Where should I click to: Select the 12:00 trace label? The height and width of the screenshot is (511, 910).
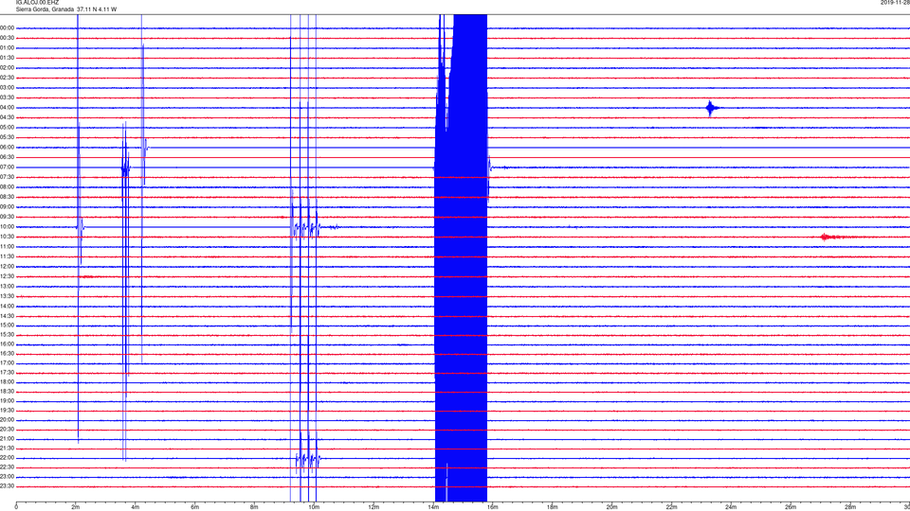pyautogui.click(x=7, y=266)
